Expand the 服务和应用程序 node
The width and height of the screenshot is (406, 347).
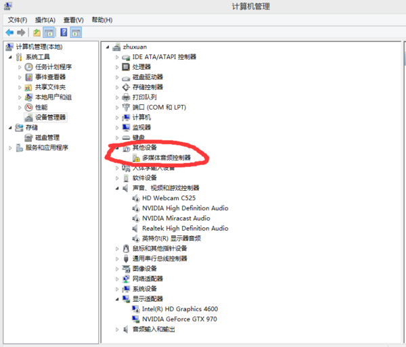tap(9, 147)
